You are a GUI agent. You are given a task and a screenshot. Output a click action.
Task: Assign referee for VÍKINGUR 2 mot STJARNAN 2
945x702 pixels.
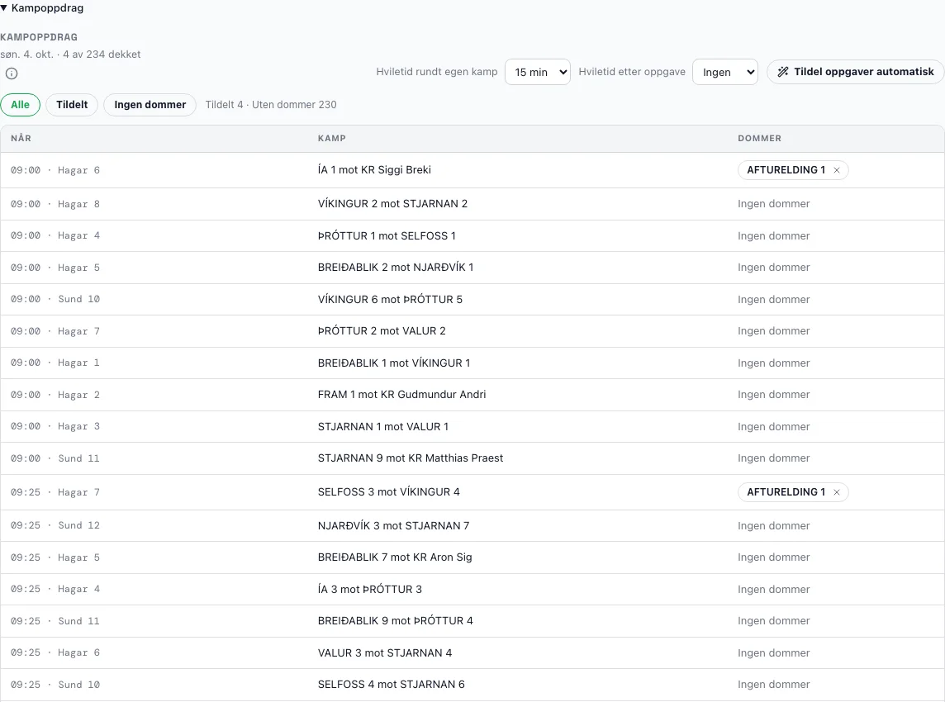click(x=774, y=204)
